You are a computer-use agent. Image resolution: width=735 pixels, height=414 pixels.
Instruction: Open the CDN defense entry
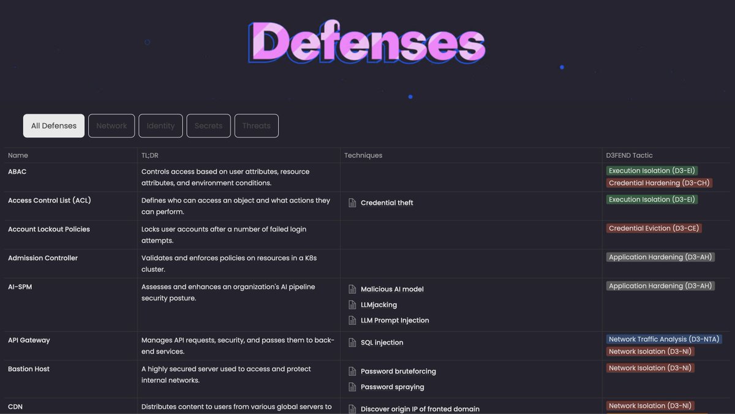[x=15, y=407]
